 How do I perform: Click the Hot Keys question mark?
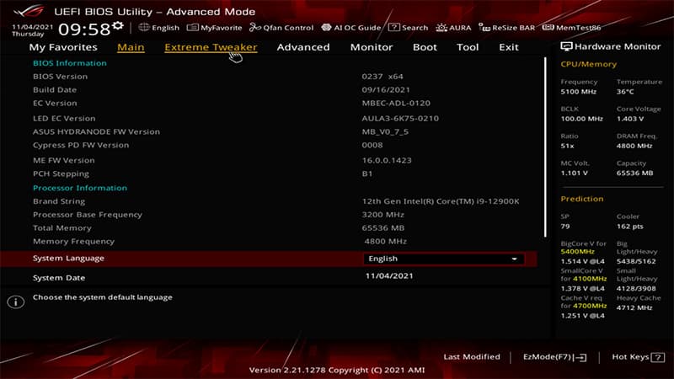coord(658,357)
